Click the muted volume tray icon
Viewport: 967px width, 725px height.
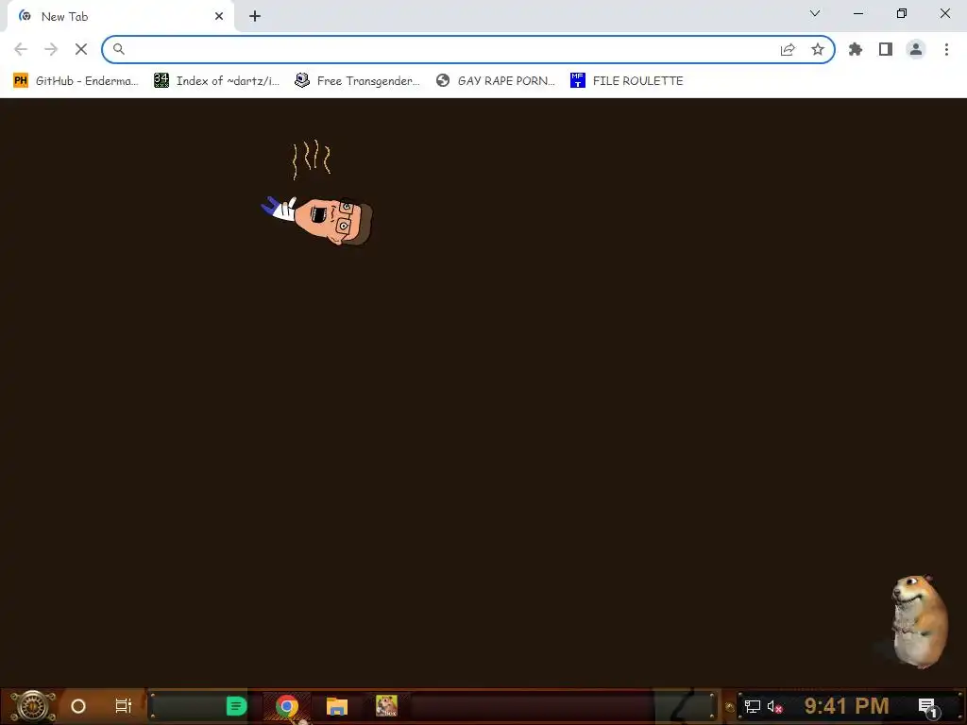(775, 706)
